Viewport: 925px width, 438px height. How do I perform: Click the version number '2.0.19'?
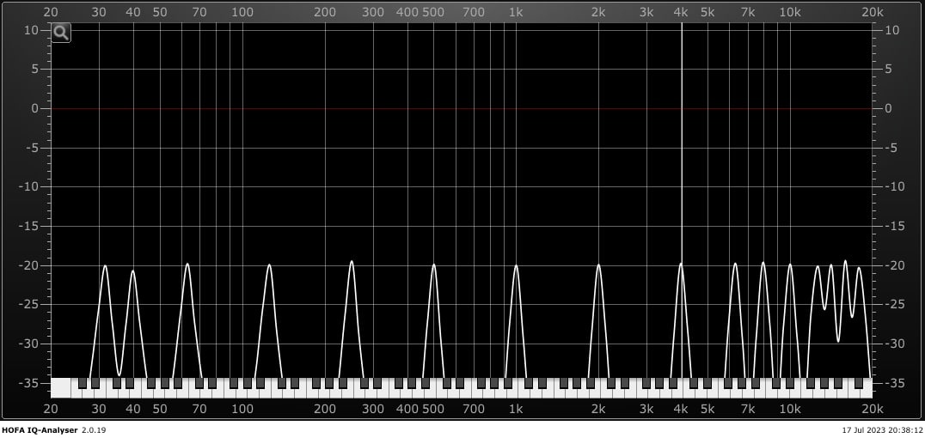(93, 430)
